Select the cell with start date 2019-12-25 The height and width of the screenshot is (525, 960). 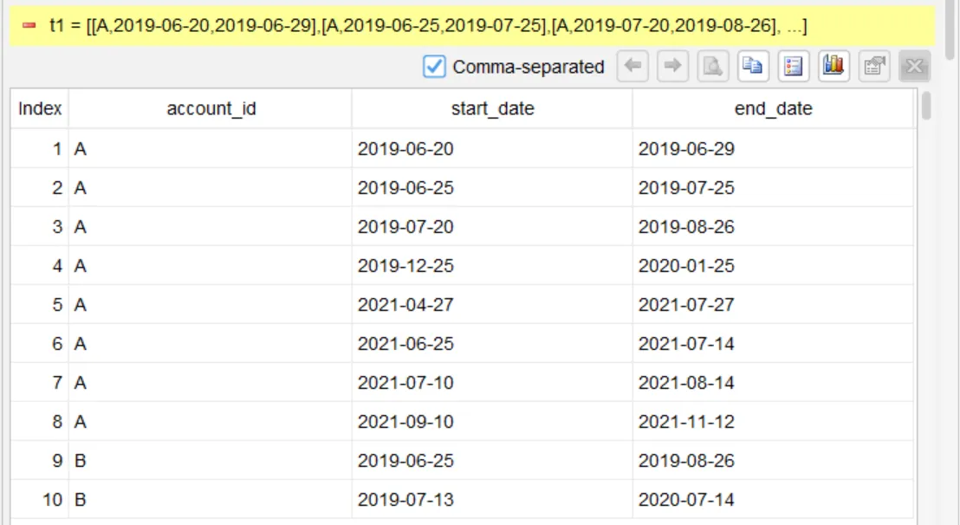pyautogui.click(x=492, y=266)
